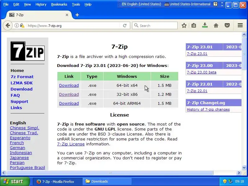
Task: Open 7z Format sidebar link
Action: tap(22, 77)
